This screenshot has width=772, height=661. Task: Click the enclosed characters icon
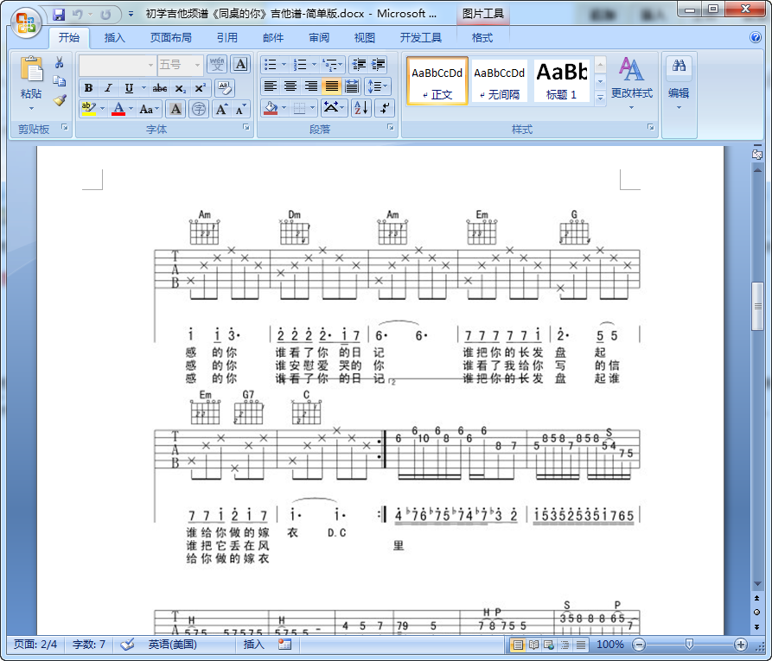[x=199, y=109]
